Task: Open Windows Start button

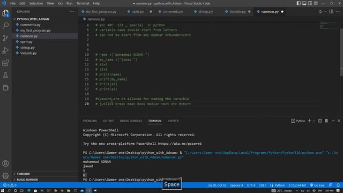Action: point(2,191)
